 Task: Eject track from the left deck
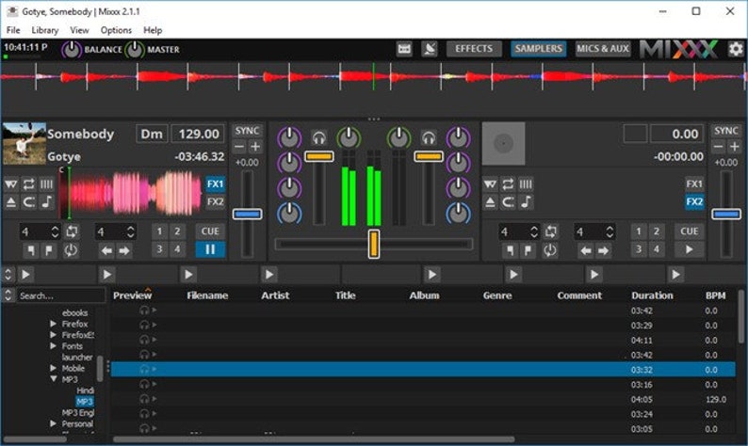[11, 202]
